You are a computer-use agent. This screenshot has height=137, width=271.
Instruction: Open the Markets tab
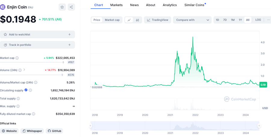tap(116, 5)
